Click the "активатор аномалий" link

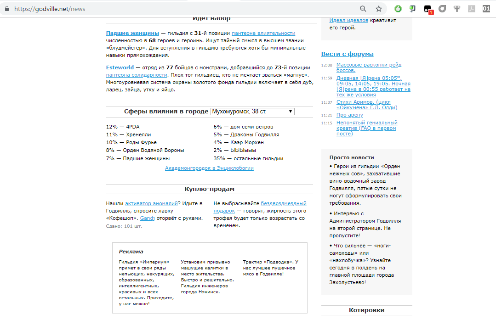(x=151, y=203)
